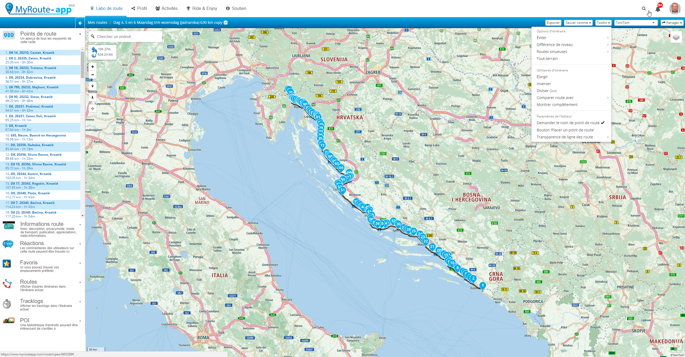The width and height of the screenshot is (685, 357).
Task: Expand the 'Informations route' panel
Action: [x=42, y=224]
